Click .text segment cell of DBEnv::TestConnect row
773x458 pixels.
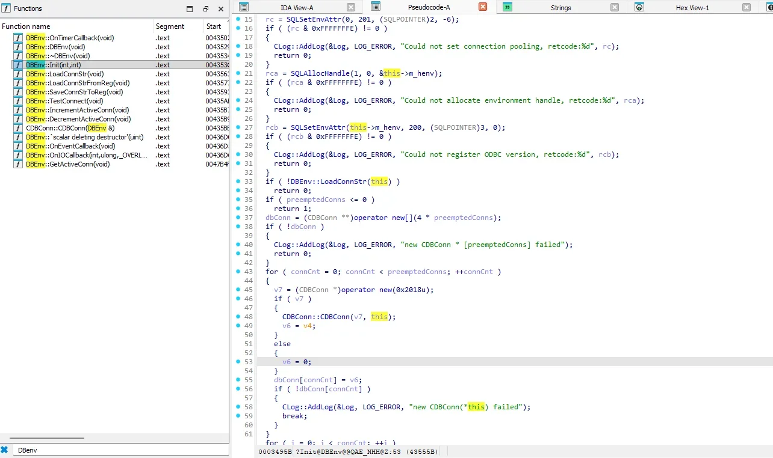163,101
